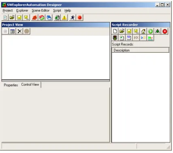The width and height of the screenshot is (173, 153).
Task: Click Script Recorder Save As disk icon
Action: pyautogui.click(x=136, y=31)
